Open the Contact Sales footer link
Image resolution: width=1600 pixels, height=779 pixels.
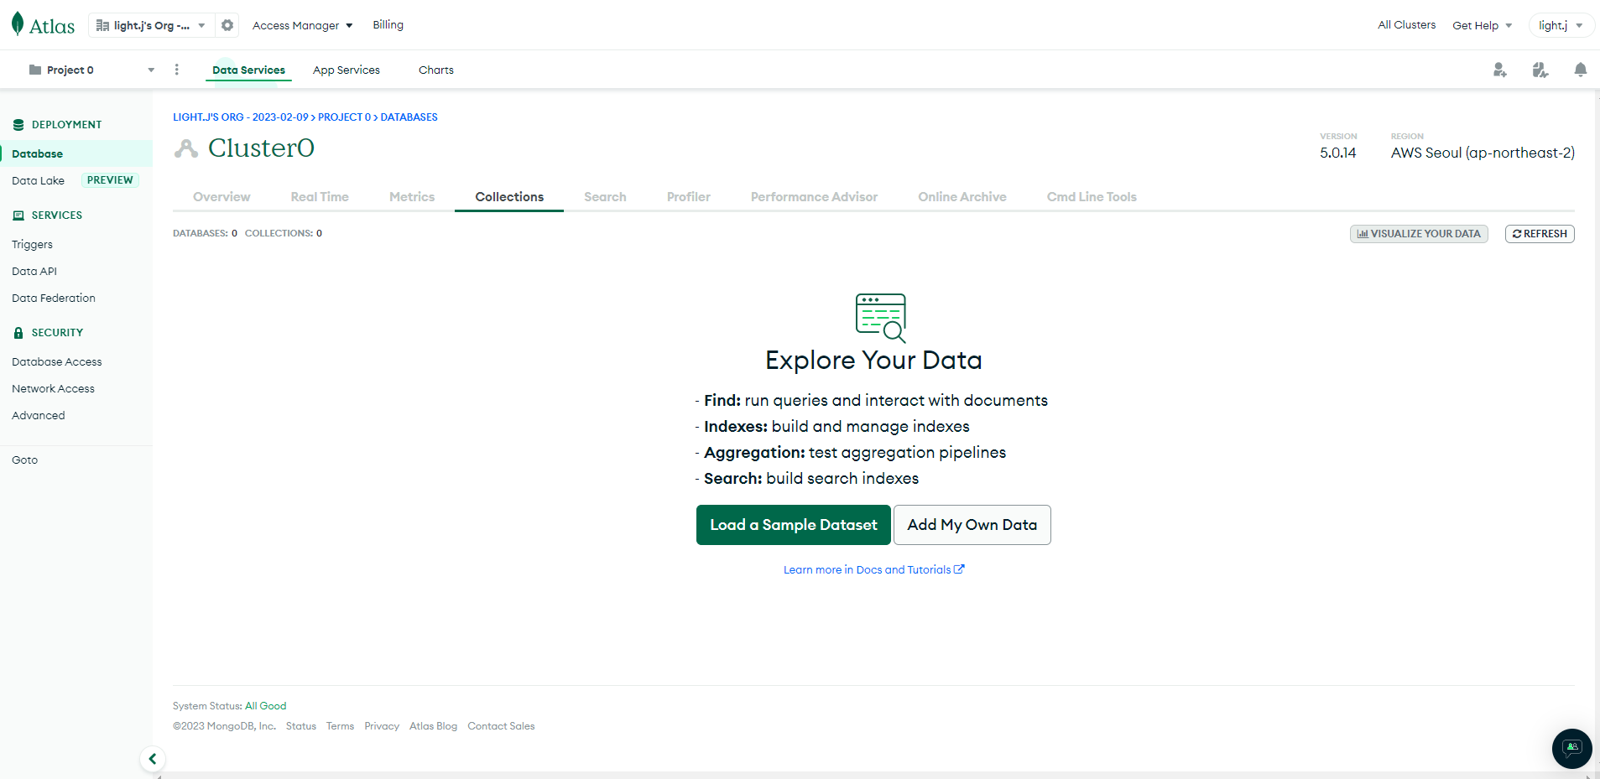501,726
